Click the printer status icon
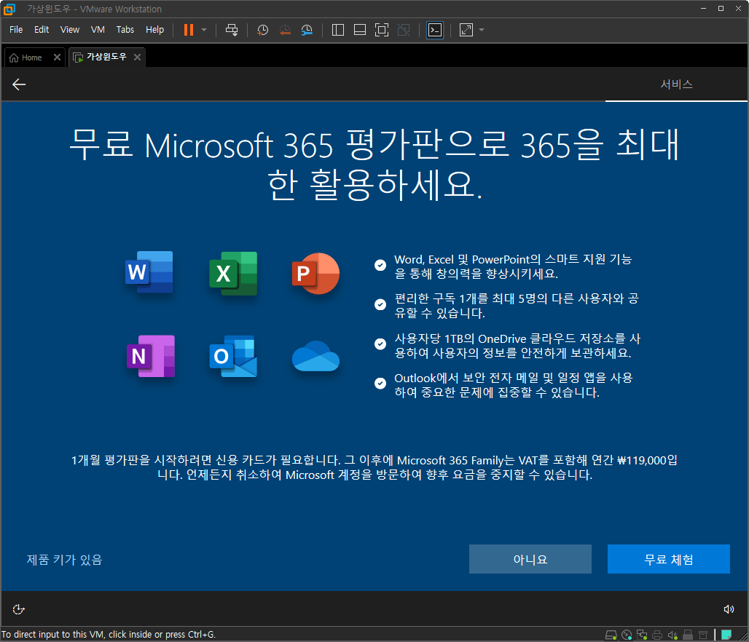 click(657, 635)
